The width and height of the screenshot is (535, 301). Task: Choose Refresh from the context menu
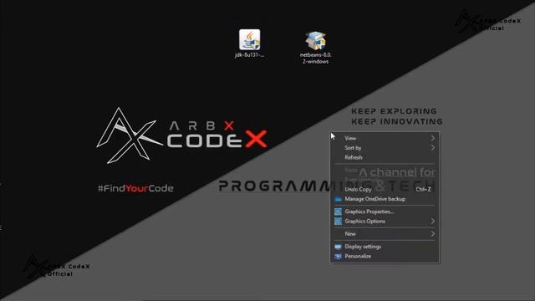[385, 157]
